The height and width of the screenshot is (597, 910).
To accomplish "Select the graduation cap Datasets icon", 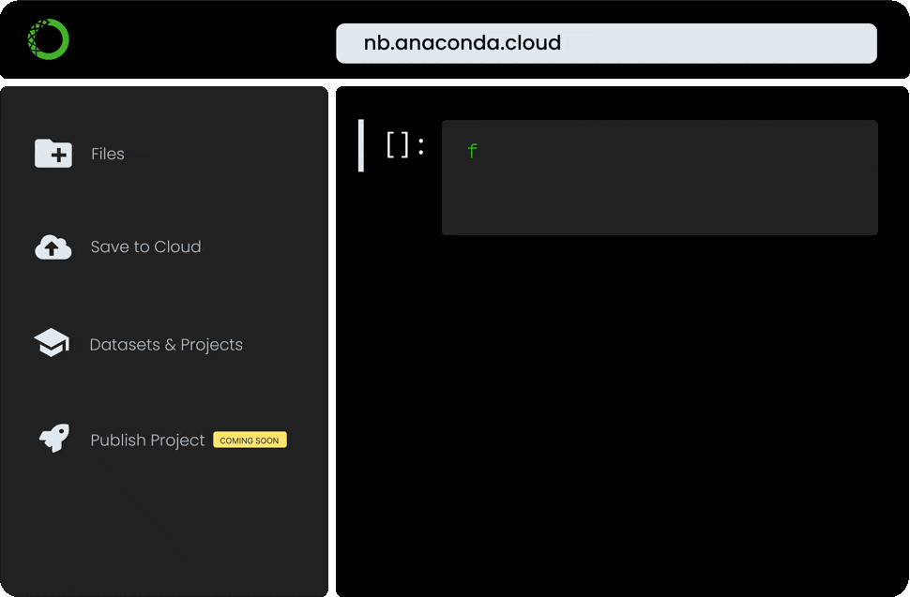I will (52, 343).
